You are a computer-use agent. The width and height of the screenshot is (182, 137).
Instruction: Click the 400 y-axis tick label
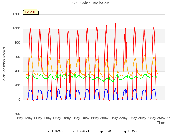[17, 71]
